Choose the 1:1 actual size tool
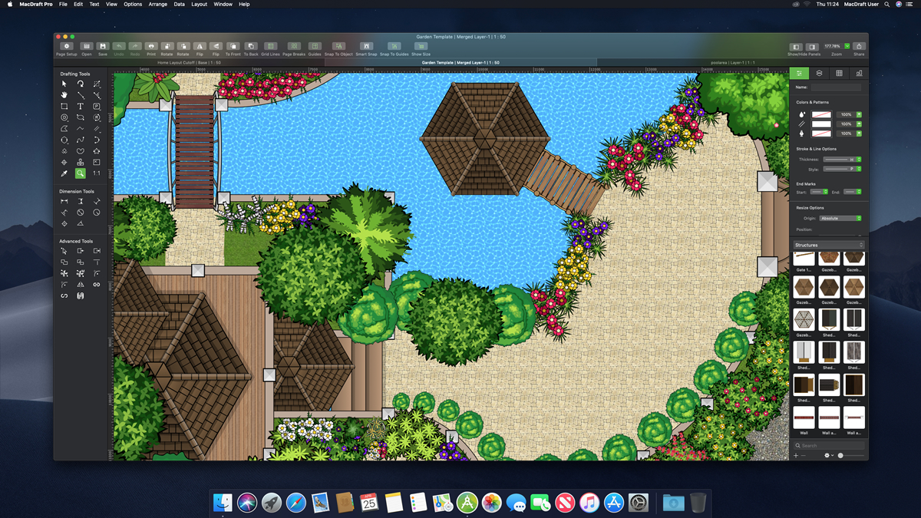Image resolution: width=921 pixels, height=518 pixels. pyautogui.click(x=97, y=174)
